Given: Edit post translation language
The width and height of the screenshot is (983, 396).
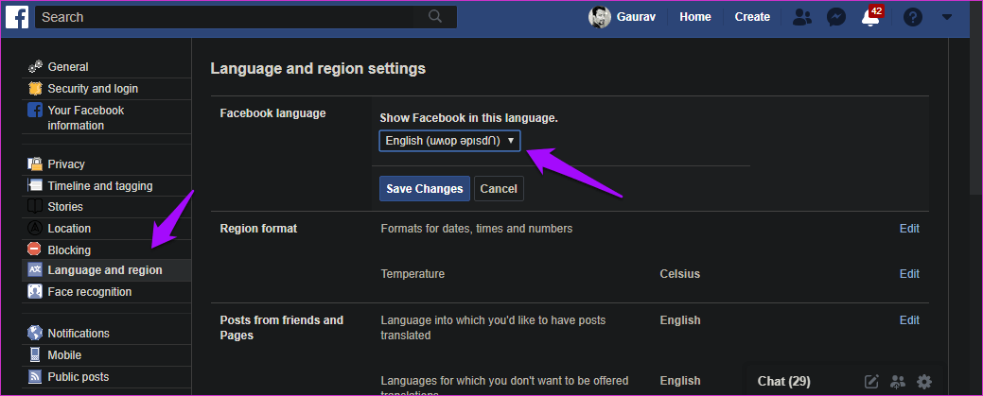Looking at the screenshot, I should pos(909,320).
